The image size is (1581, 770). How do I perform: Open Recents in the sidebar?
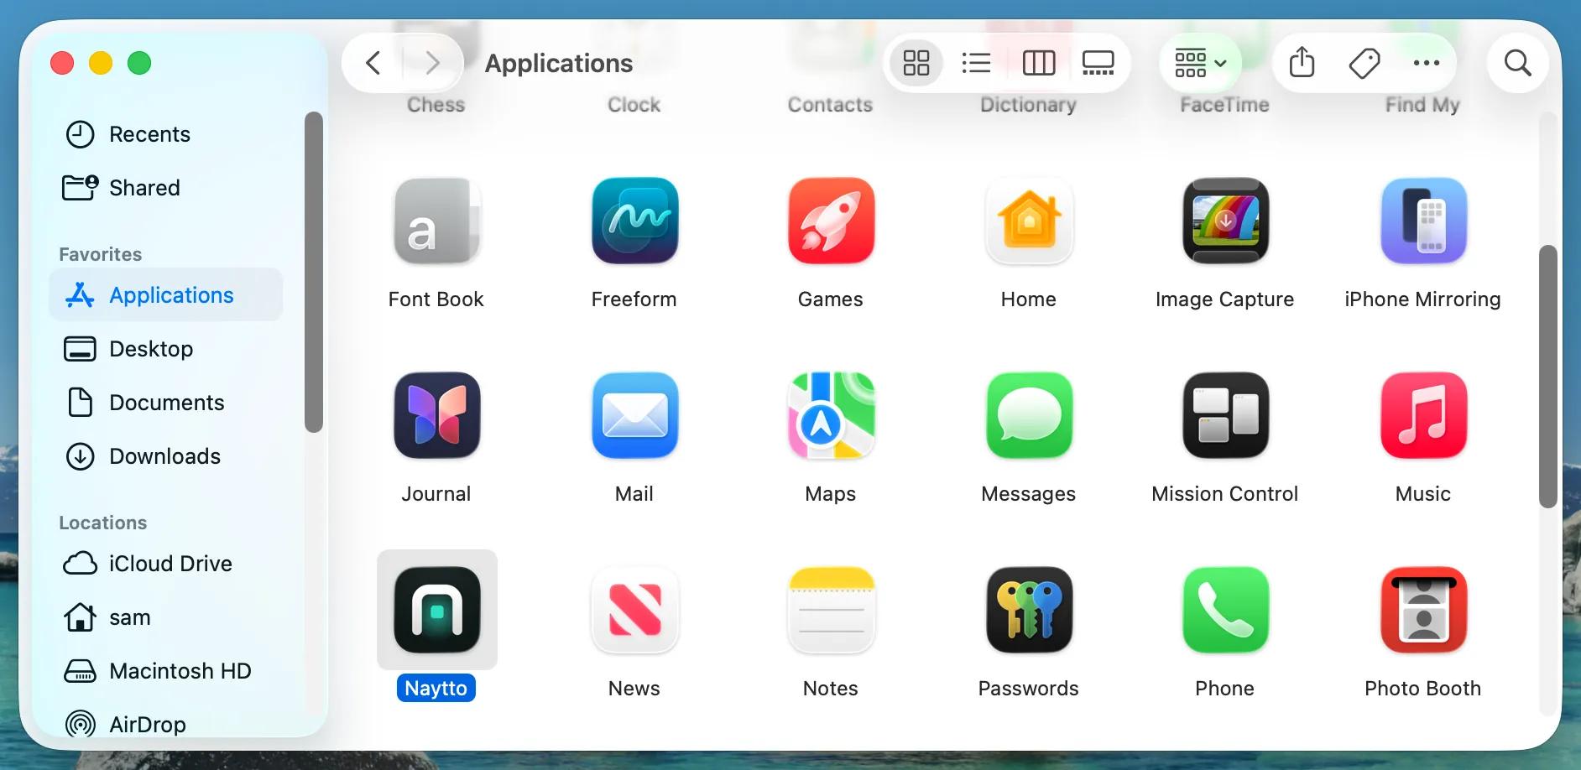[x=166, y=134]
